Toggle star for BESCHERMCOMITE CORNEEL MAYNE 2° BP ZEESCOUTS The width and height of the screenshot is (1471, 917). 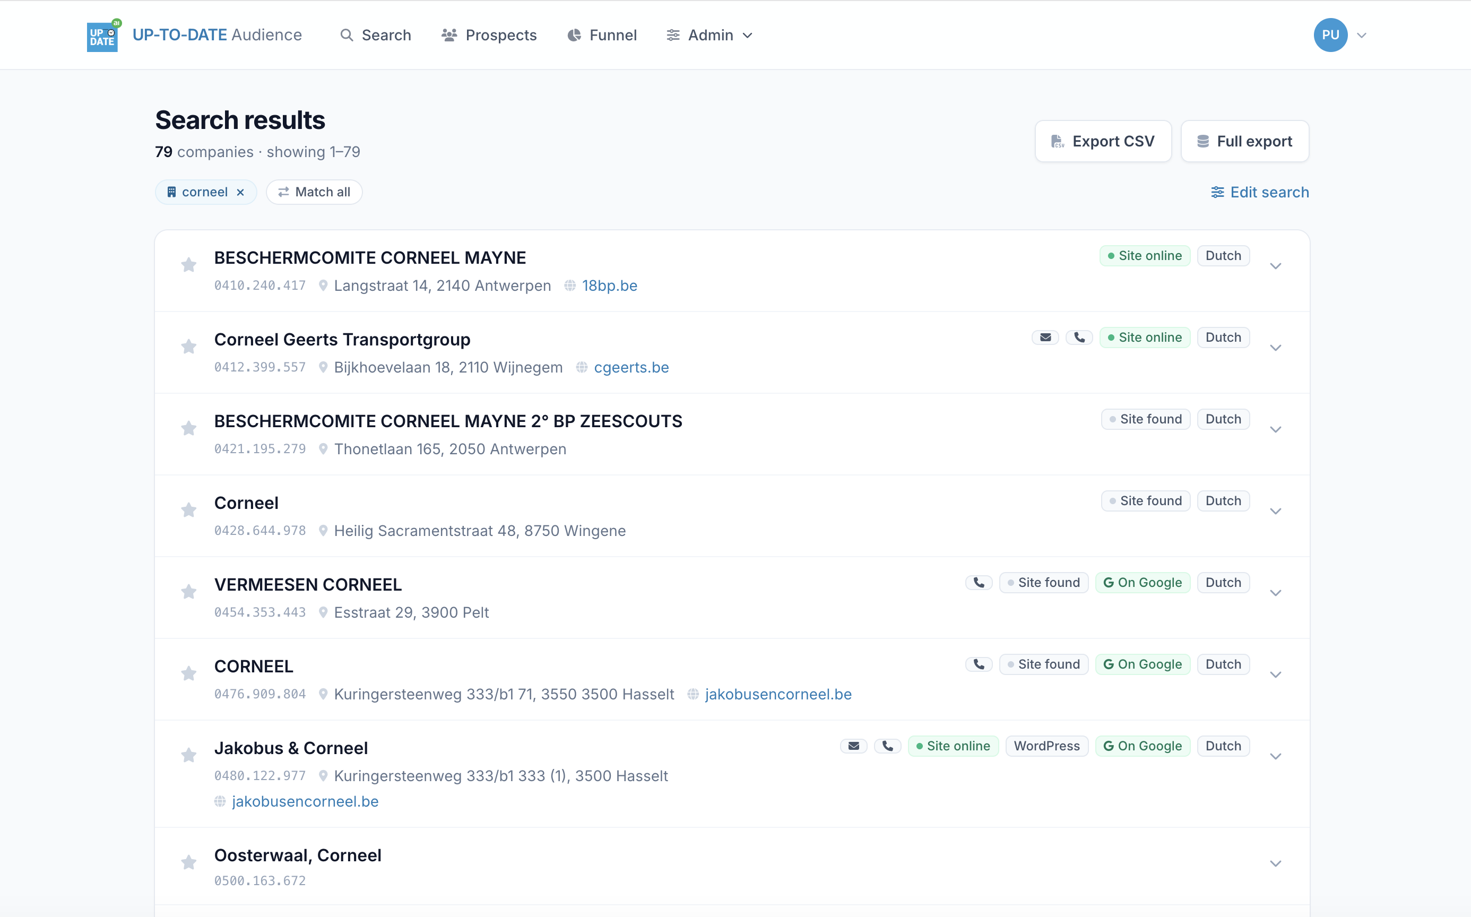pyautogui.click(x=188, y=429)
